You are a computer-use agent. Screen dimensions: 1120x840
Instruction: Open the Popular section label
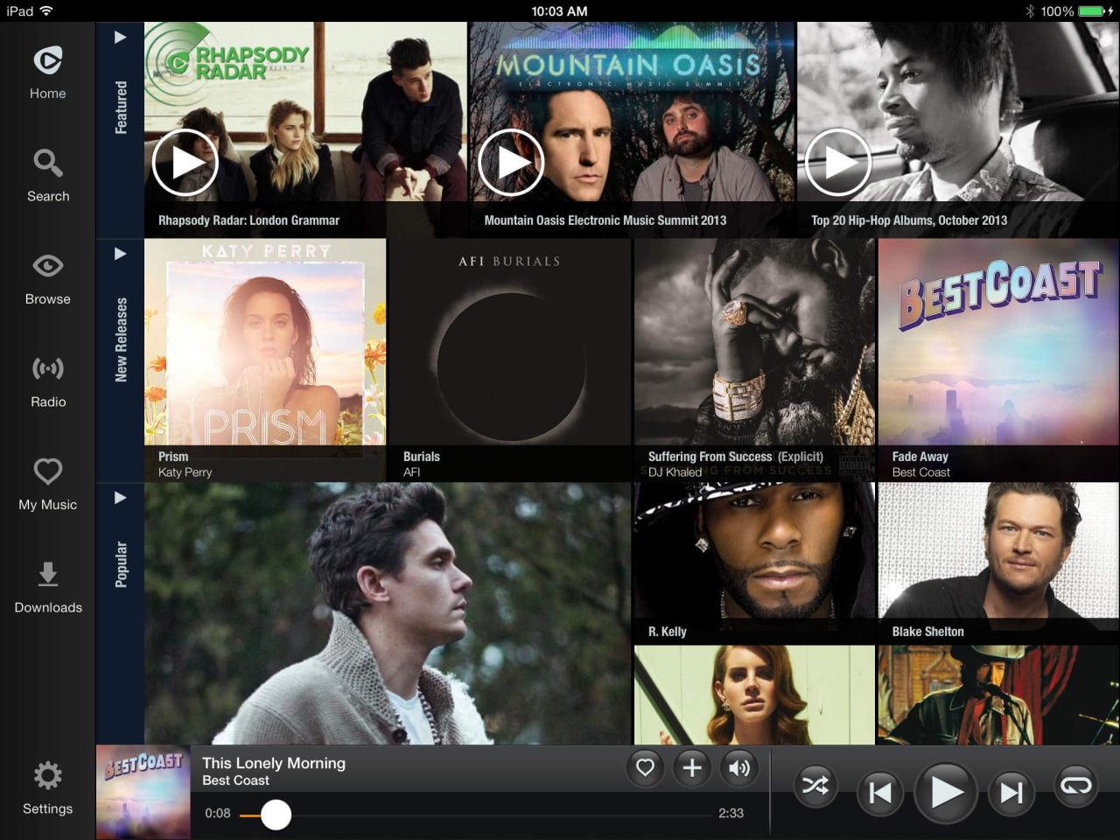pyautogui.click(x=121, y=564)
